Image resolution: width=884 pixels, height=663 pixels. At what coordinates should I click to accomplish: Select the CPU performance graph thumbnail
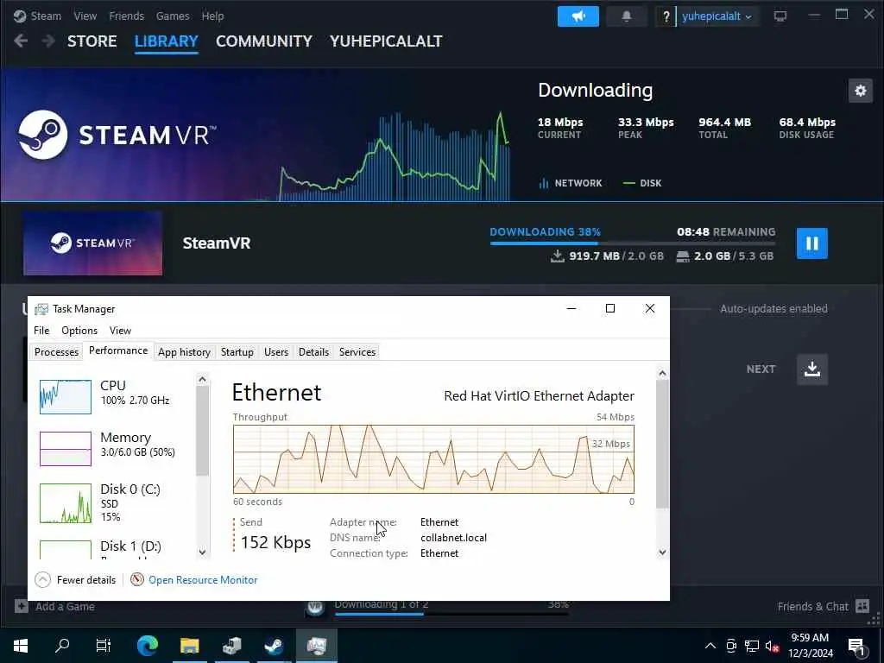[x=66, y=397]
